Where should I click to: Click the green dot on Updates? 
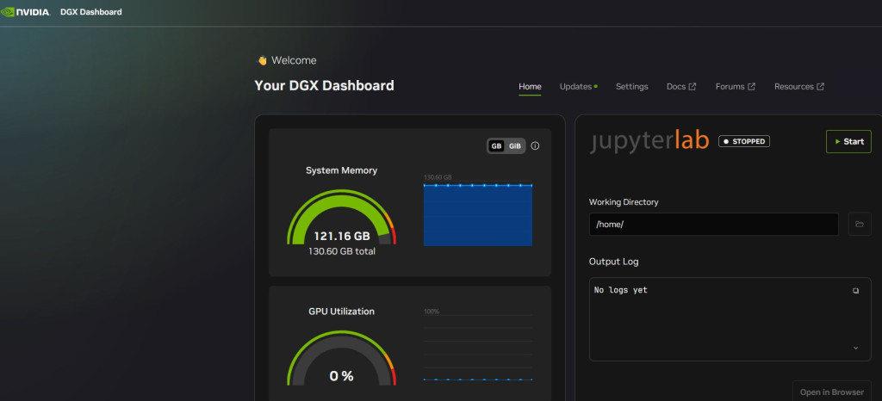596,87
